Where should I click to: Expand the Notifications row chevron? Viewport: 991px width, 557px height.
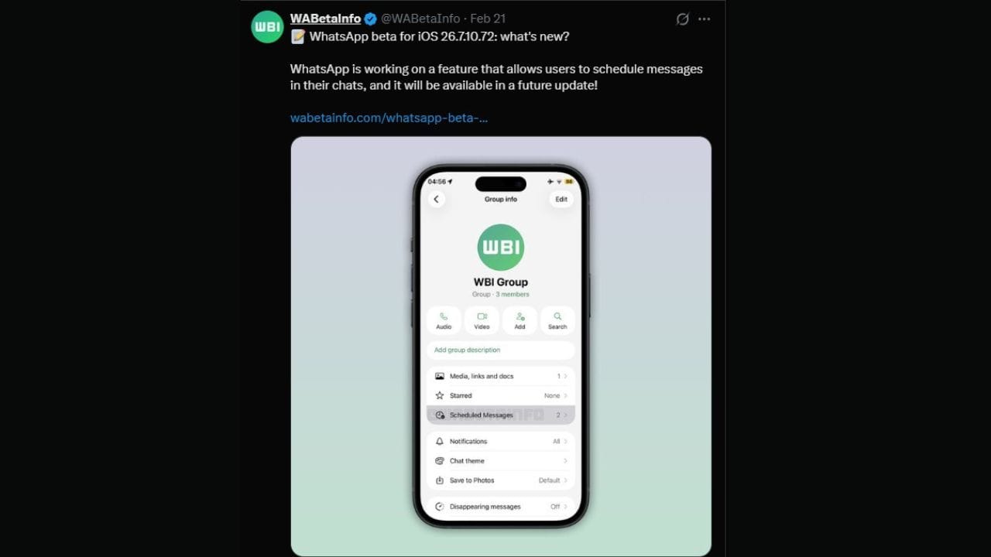coord(566,441)
